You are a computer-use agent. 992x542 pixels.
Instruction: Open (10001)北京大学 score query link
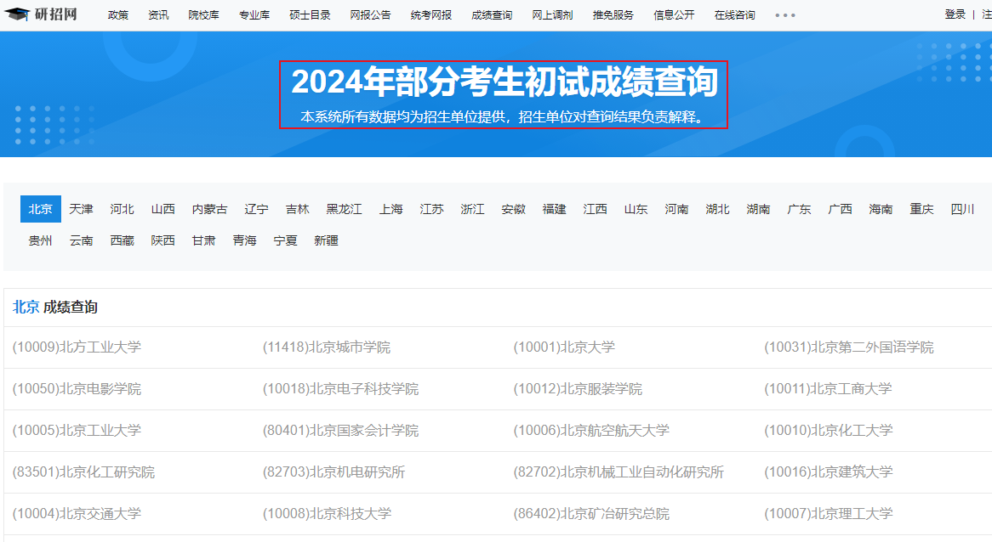click(564, 347)
